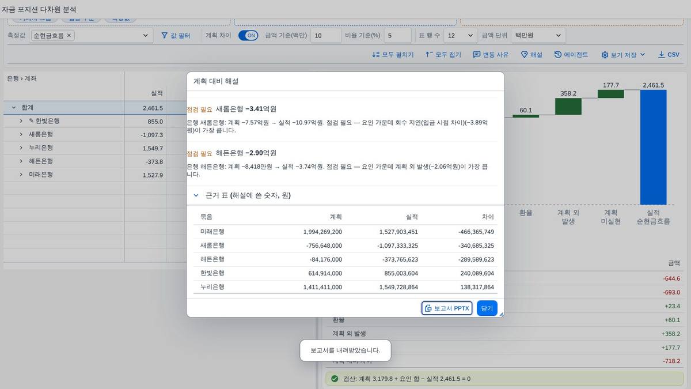The width and height of the screenshot is (691, 389).
Task: Click the 금액 기준(백만) input field
Action: (x=326, y=36)
